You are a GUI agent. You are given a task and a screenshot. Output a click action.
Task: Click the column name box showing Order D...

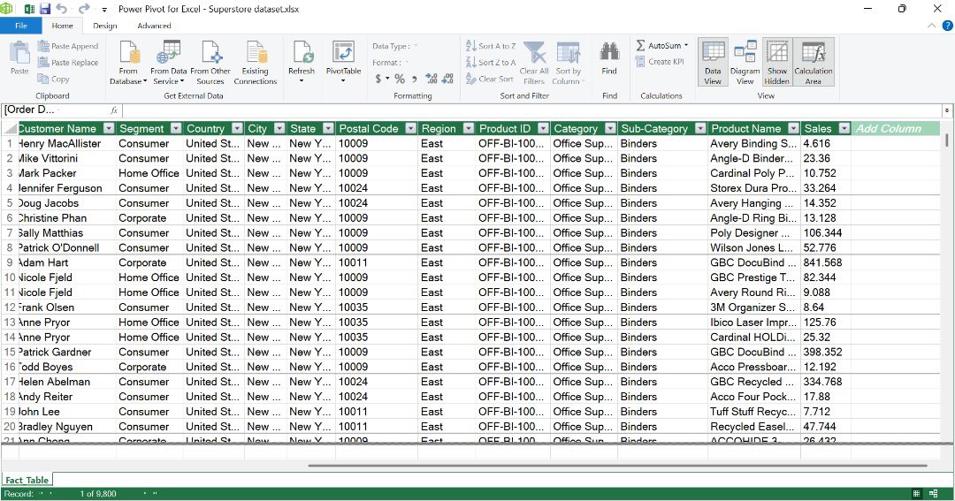[x=55, y=110]
